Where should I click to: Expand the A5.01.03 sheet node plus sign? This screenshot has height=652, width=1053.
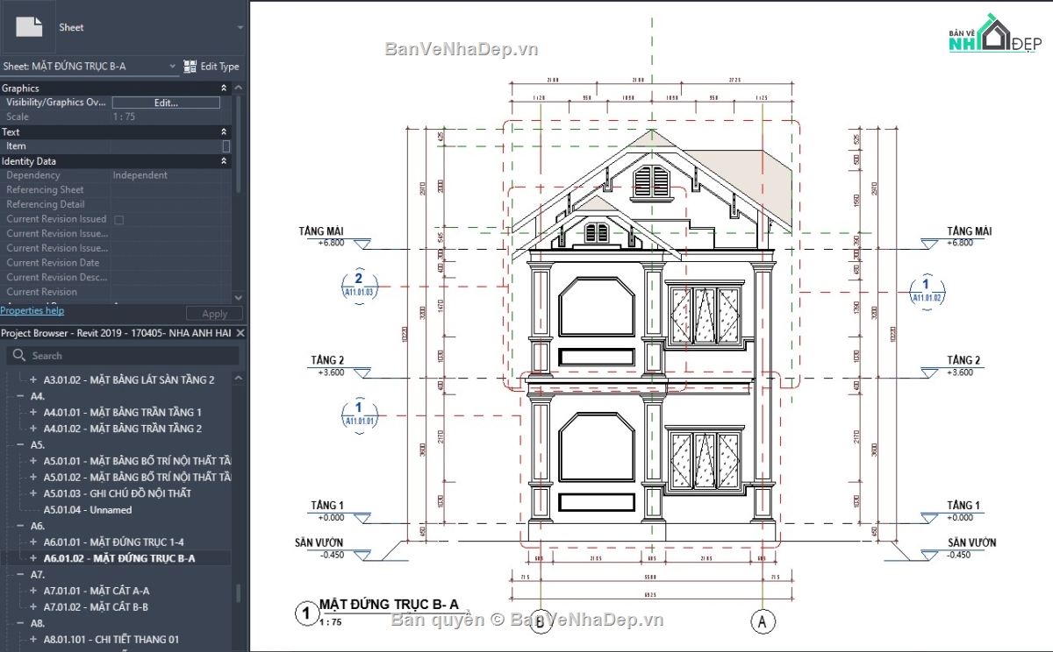pyautogui.click(x=34, y=493)
